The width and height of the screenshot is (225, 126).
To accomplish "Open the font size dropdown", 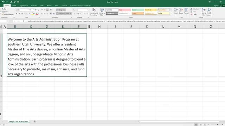I will 33,10.
